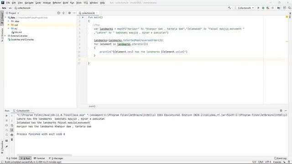Open the Build menu
The width and height of the screenshot is (292, 164).
[x=66, y=3]
